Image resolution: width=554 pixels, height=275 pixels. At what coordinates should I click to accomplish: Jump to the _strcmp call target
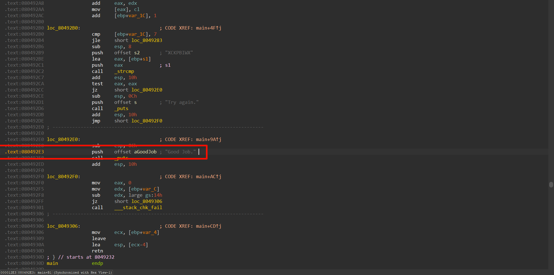click(x=124, y=71)
